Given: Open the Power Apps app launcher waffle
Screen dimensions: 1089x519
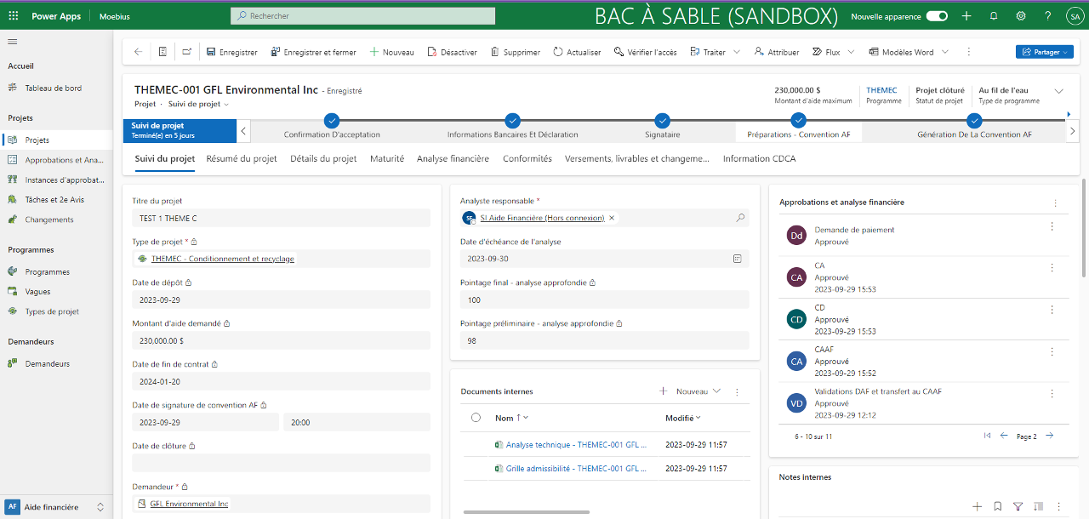Looking at the screenshot, I should (x=13, y=16).
